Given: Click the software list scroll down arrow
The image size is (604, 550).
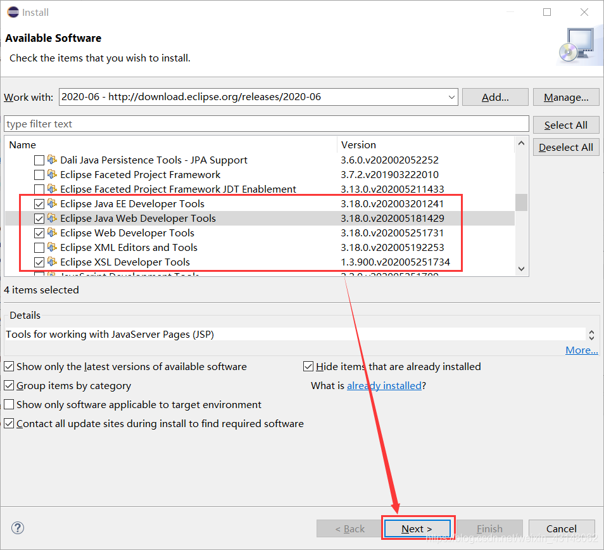Looking at the screenshot, I should tap(521, 269).
